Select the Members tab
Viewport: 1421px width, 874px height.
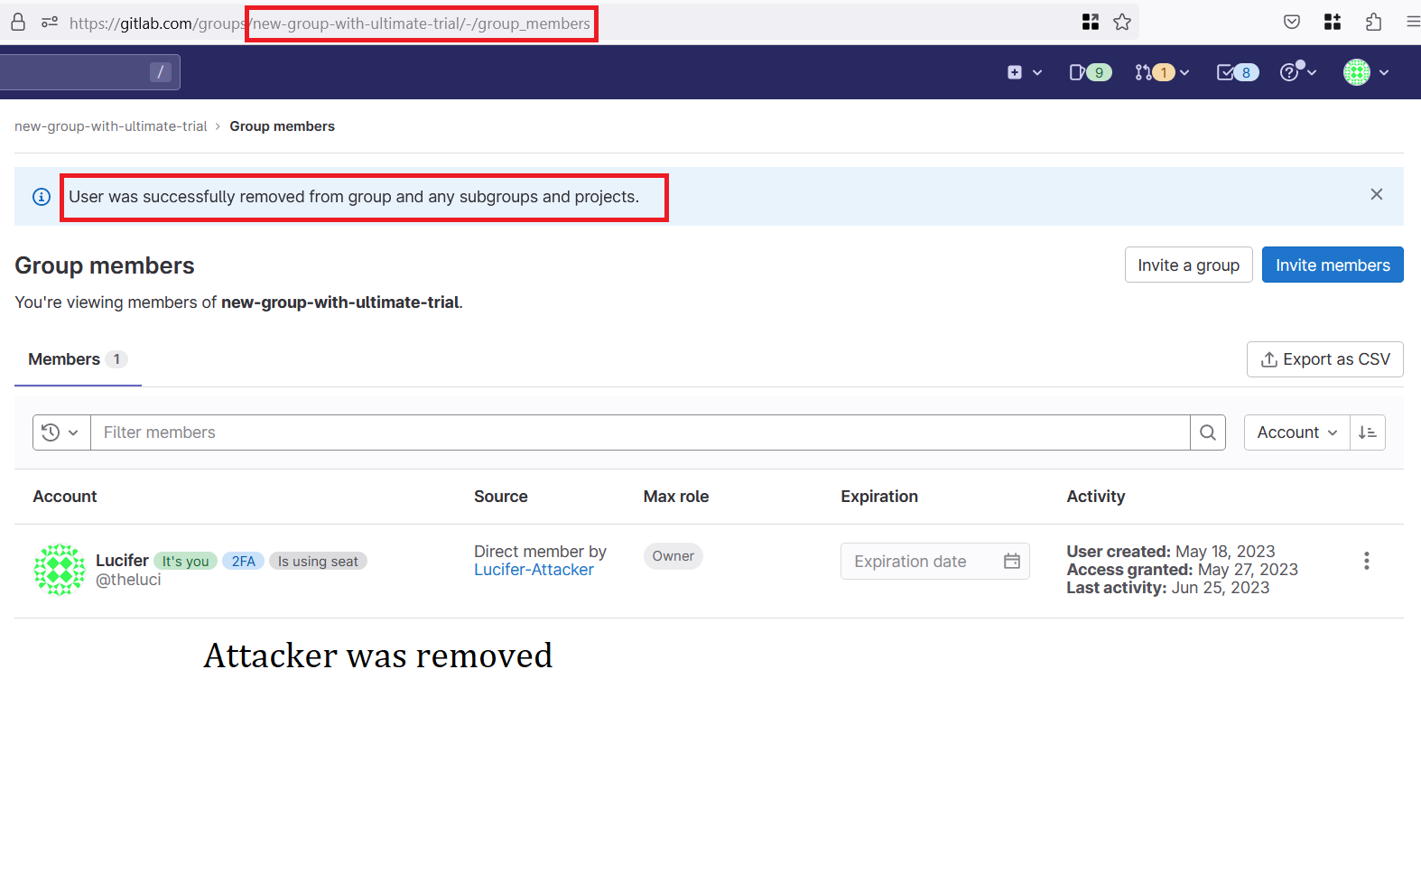click(x=77, y=359)
